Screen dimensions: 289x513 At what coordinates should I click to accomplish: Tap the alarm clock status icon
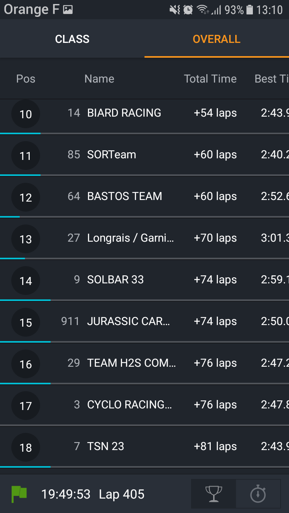pyautogui.click(x=188, y=10)
